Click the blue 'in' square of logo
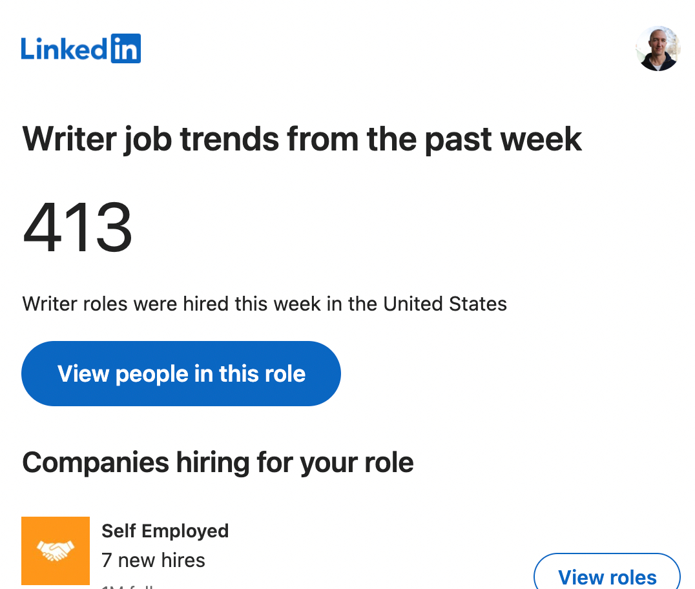Screen dimensions: 695x589 (x=126, y=49)
